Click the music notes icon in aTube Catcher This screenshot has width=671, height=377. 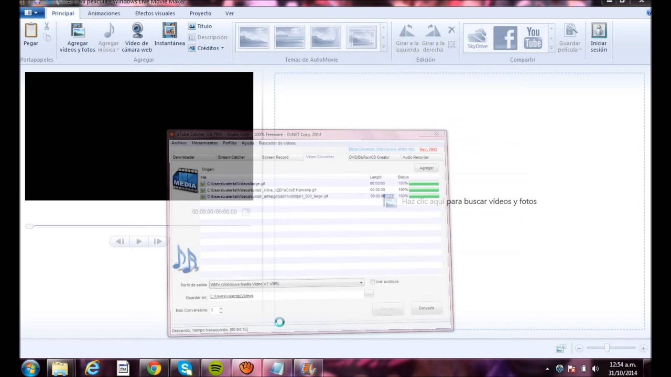pos(186,259)
